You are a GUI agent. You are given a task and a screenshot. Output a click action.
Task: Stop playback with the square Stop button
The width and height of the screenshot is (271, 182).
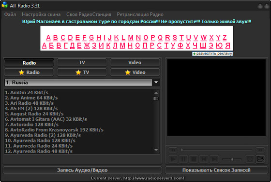(x=194, y=159)
